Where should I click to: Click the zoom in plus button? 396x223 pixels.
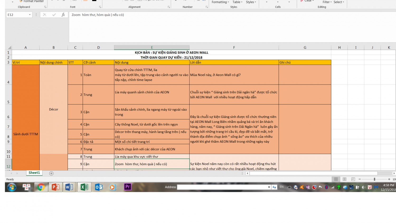(389, 179)
